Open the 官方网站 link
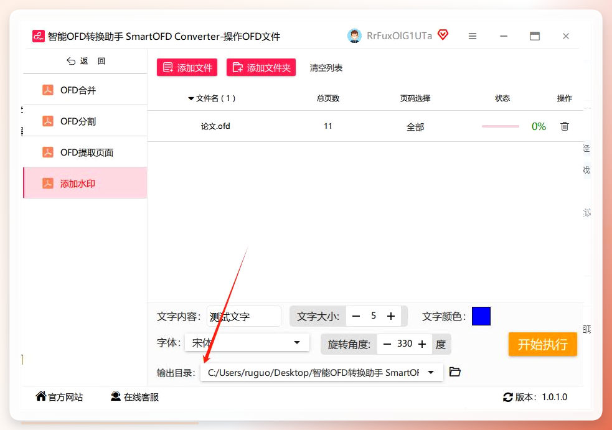 (x=65, y=397)
